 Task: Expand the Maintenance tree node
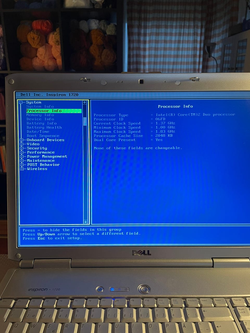(22, 161)
